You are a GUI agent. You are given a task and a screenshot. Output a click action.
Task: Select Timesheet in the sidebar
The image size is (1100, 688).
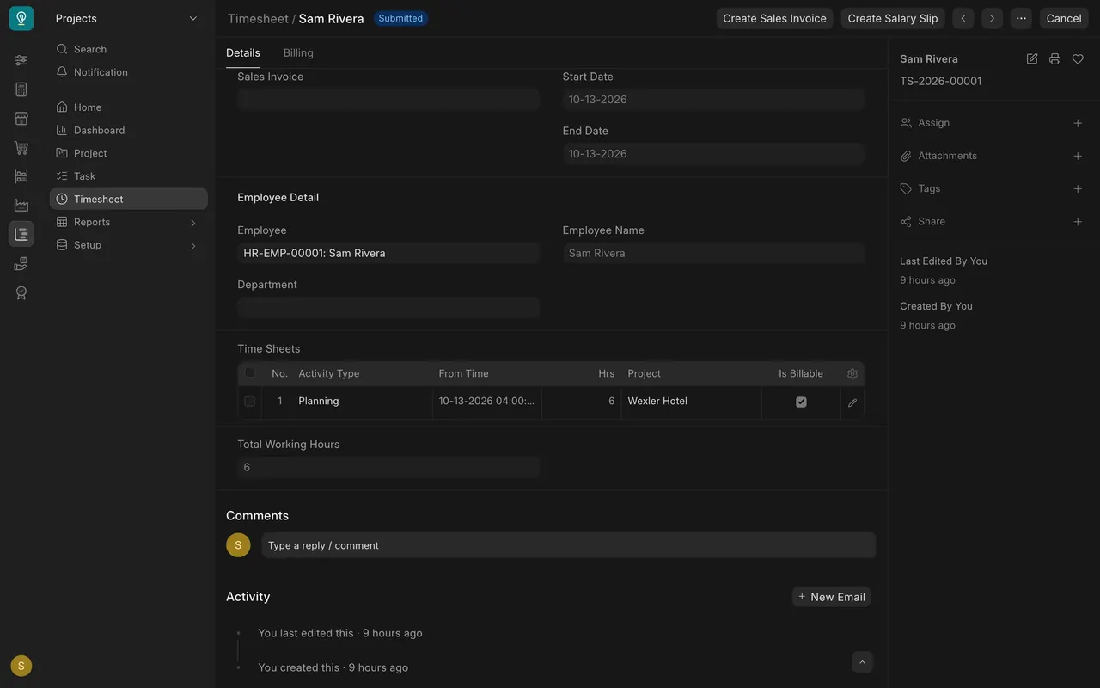[x=129, y=199]
